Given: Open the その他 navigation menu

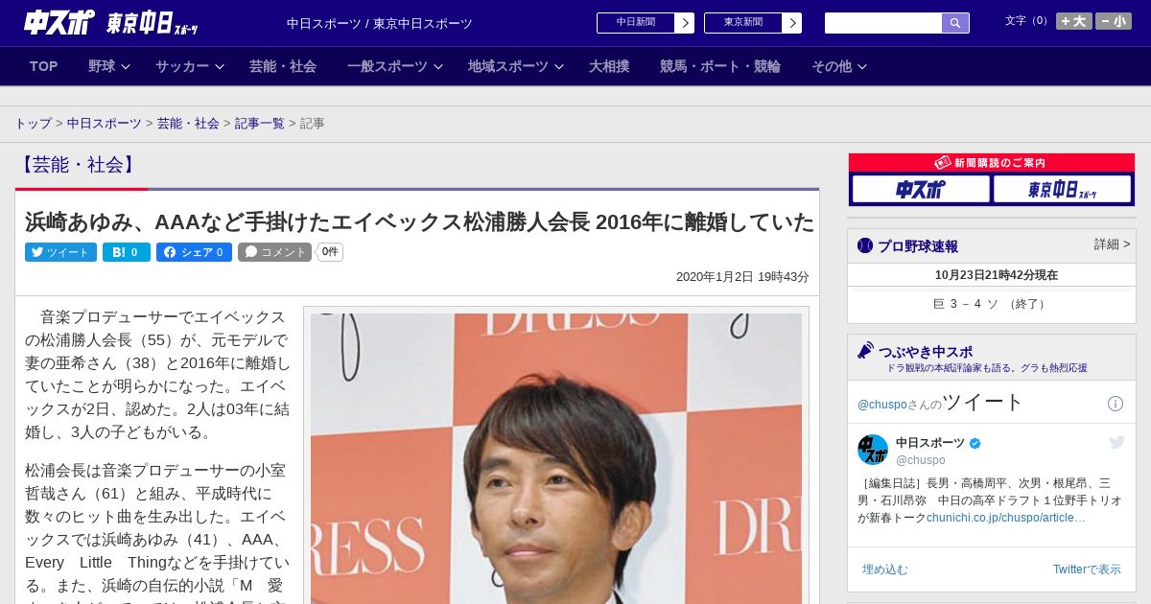Looking at the screenshot, I should [x=832, y=66].
